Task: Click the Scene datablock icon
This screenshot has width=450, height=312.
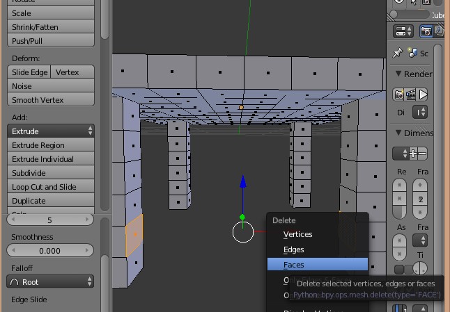Action: (413, 53)
